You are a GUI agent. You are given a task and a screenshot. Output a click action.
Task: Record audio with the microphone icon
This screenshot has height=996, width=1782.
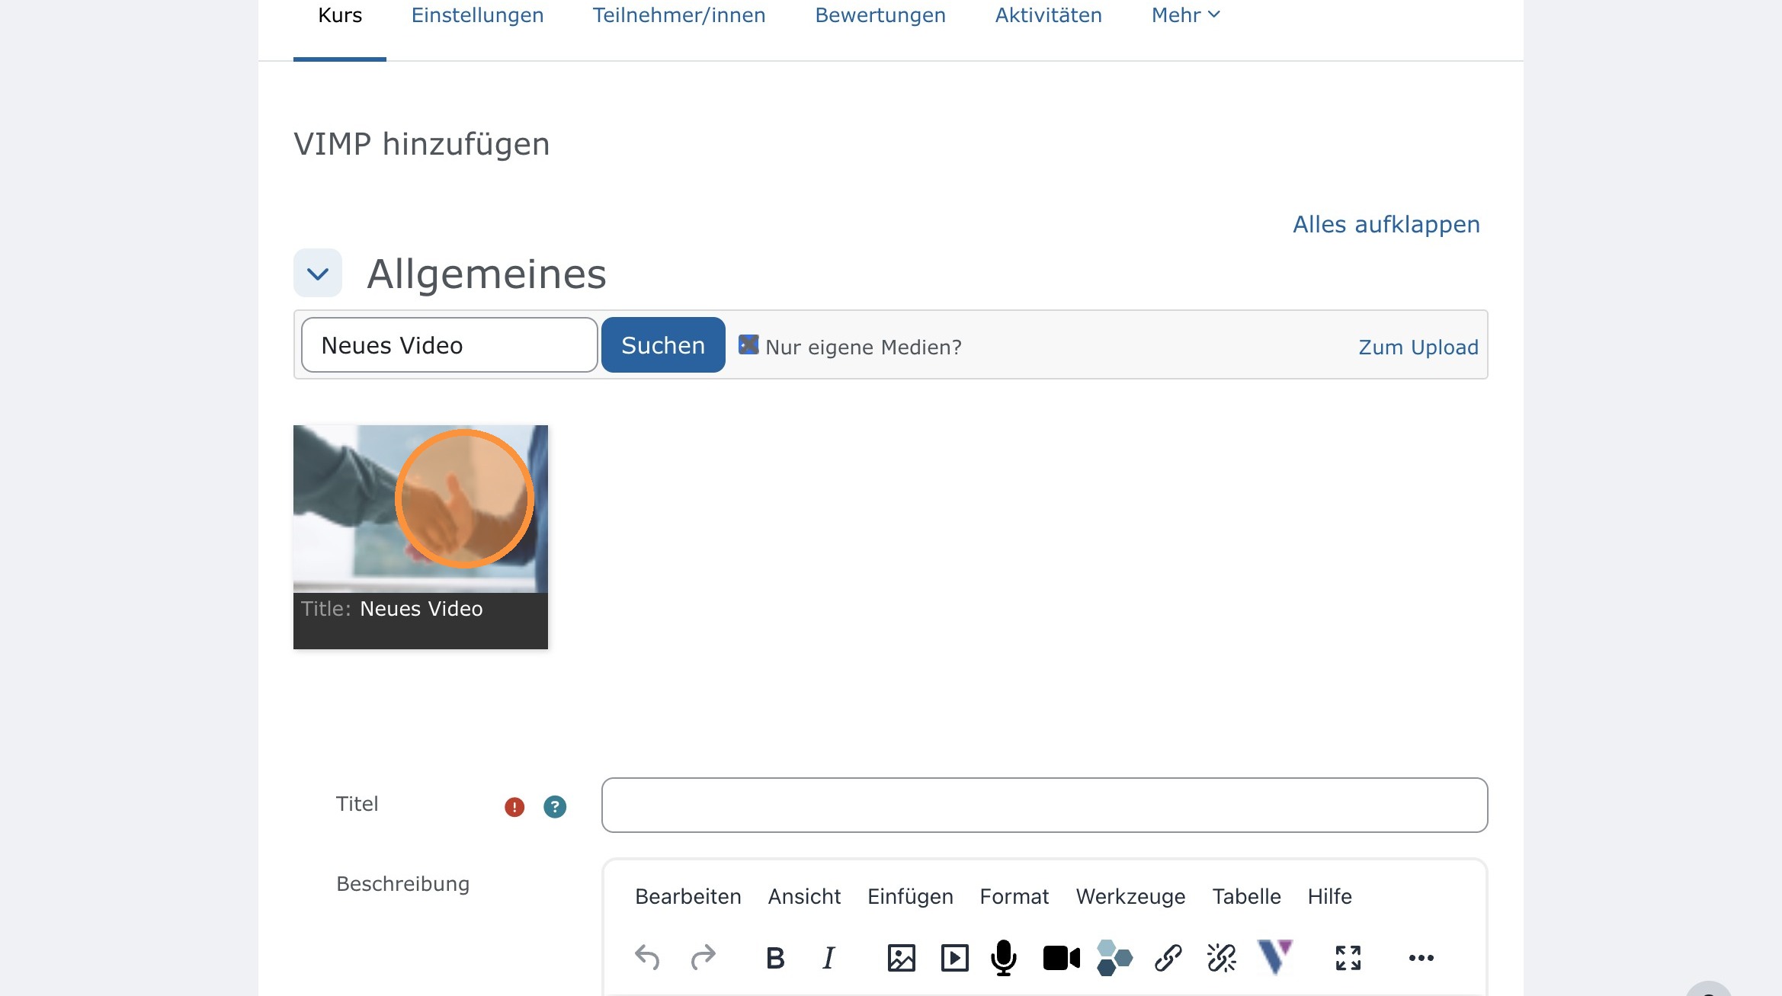pos(1004,957)
